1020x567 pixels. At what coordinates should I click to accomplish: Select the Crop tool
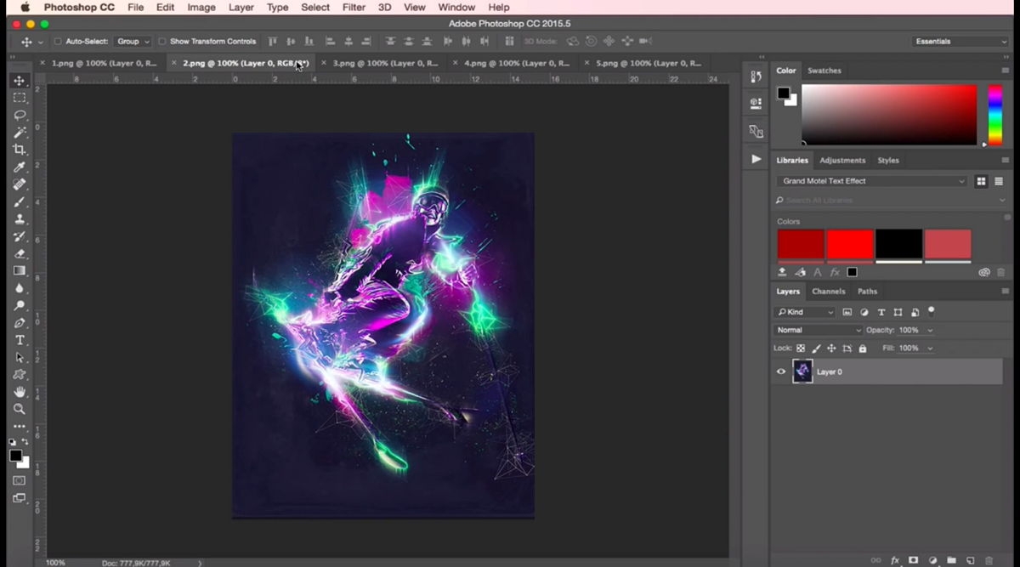[20, 150]
